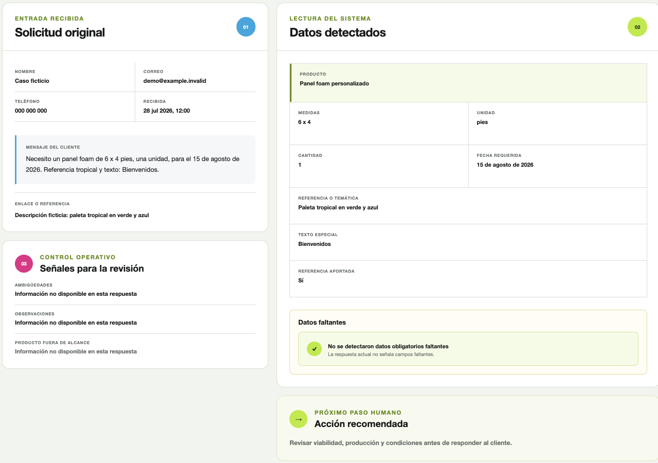Click the Medidas value 6 x 4
The width and height of the screenshot is (658, 463).
click(x=304, y=122)
